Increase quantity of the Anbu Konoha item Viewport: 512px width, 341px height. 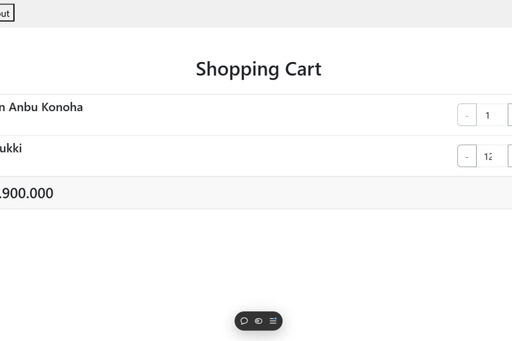click(x=509, y=115)
